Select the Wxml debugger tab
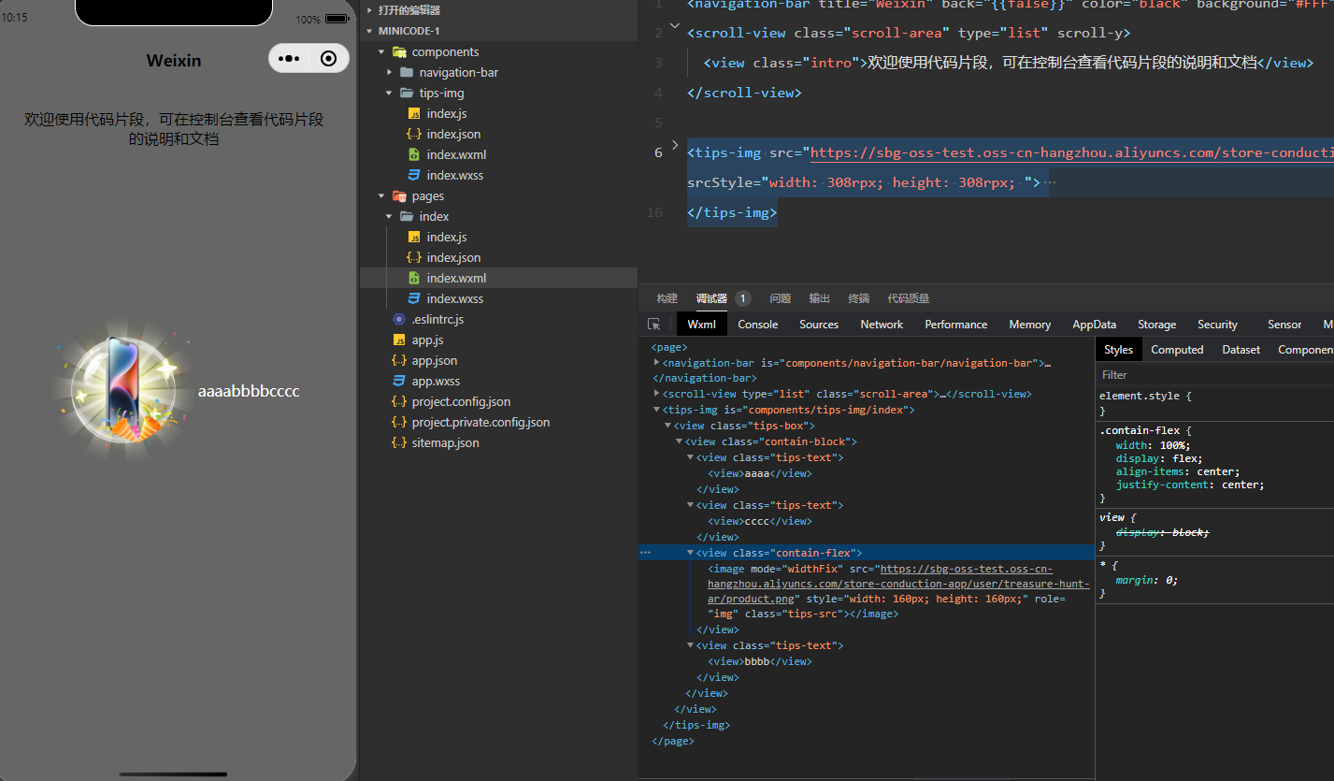This screenshot has height=781, width=1334. 701,325
